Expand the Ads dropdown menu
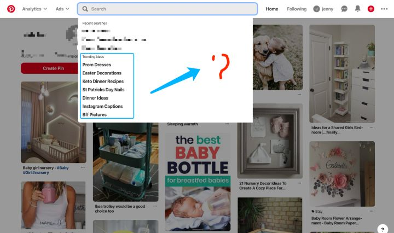Image resolution: width=394 pixels, height=233 pixels. pyautogui.click(x=62, y=9)
